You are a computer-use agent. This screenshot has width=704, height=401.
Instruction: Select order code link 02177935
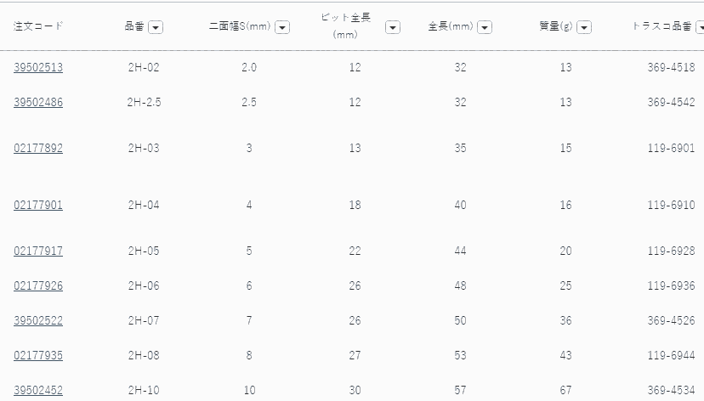coord(38,355)
